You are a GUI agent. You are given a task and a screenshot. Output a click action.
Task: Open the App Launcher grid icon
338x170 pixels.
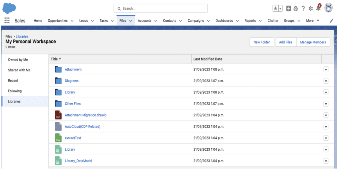(x=7, y=21)
